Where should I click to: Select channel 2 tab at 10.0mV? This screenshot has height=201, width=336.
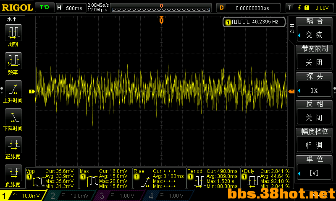[71, 196]
